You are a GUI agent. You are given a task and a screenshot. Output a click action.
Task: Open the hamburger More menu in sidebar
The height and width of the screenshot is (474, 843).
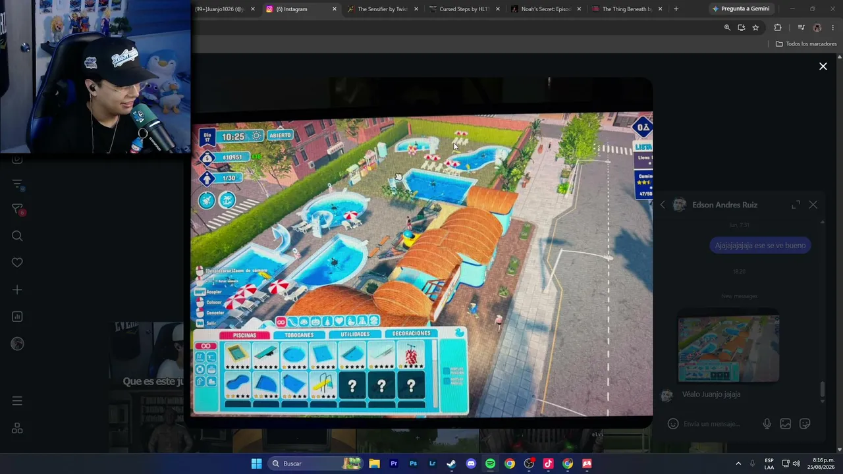pos(17,401)
